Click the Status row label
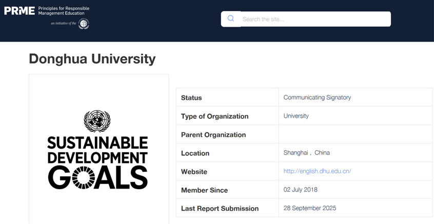Image resolution: width=434 pixels, height=224 pixels. 191,98
